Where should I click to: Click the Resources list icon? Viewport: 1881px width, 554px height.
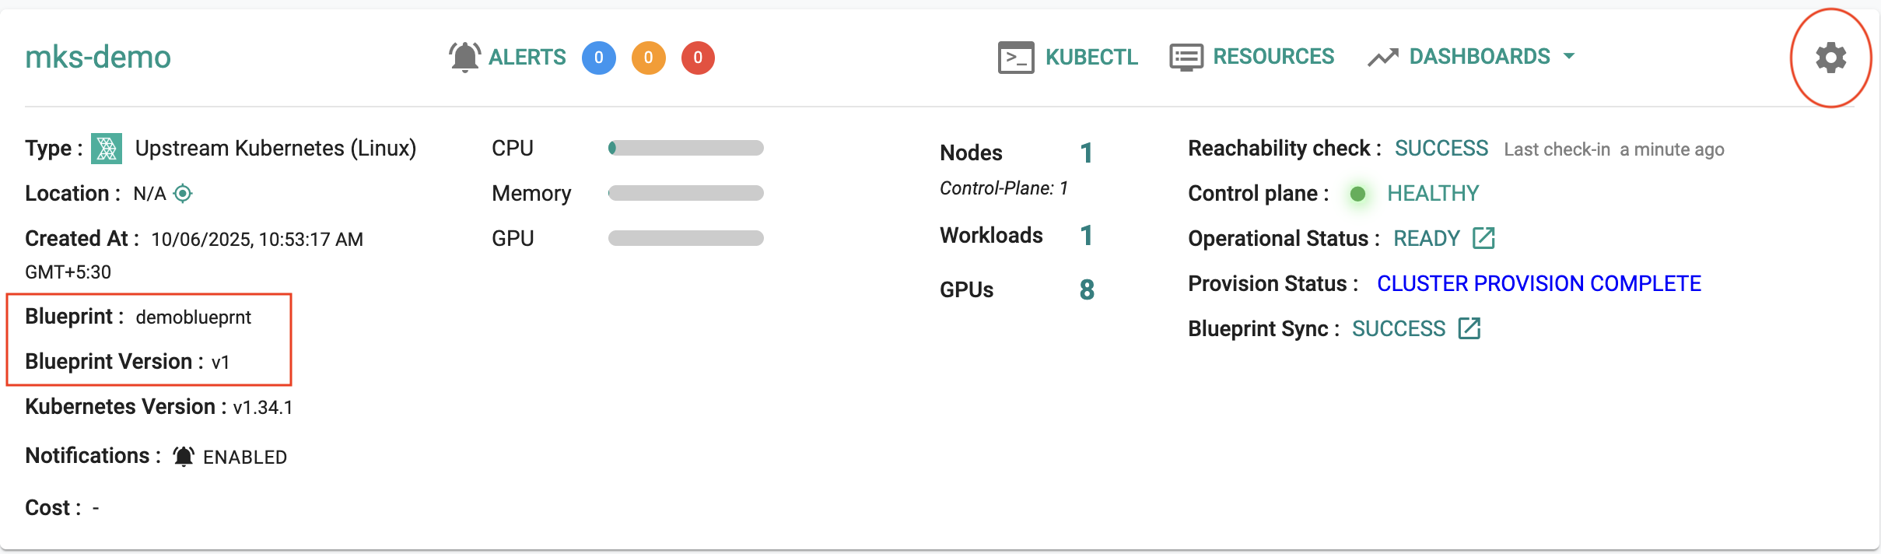point(1186,58)
